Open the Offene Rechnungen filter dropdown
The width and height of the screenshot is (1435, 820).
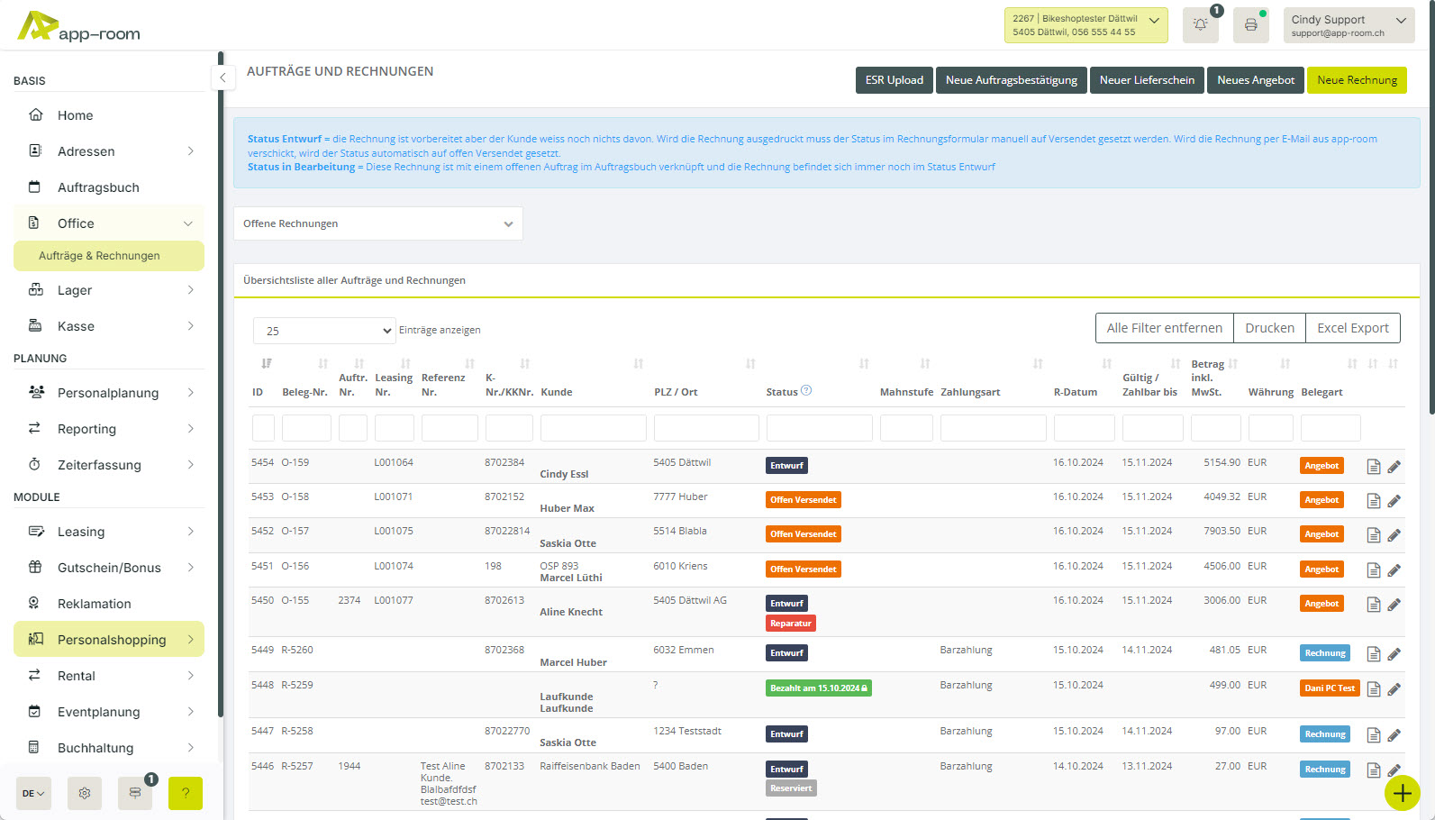pos(377,223)
